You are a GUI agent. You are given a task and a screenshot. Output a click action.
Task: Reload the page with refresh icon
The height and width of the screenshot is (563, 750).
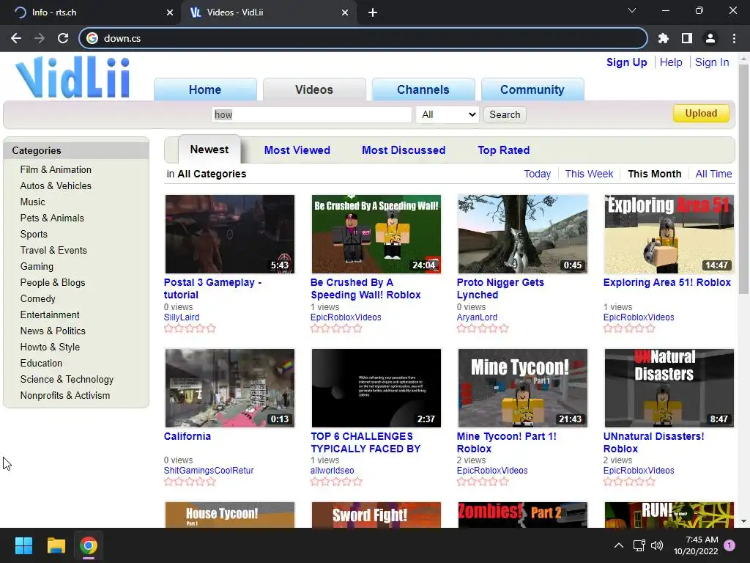[x=63, y=38]
